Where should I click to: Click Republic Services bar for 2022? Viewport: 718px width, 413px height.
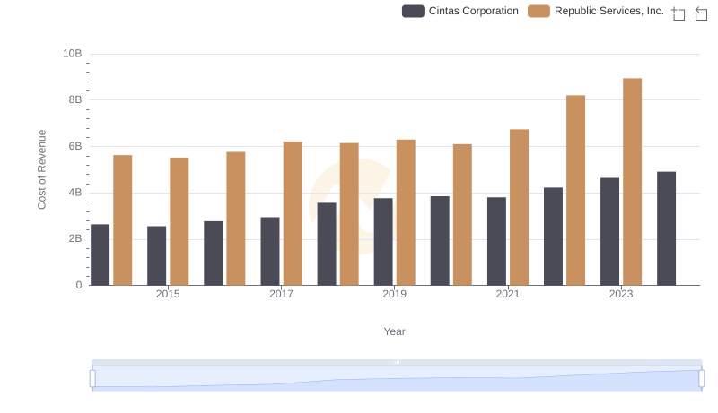575,191
